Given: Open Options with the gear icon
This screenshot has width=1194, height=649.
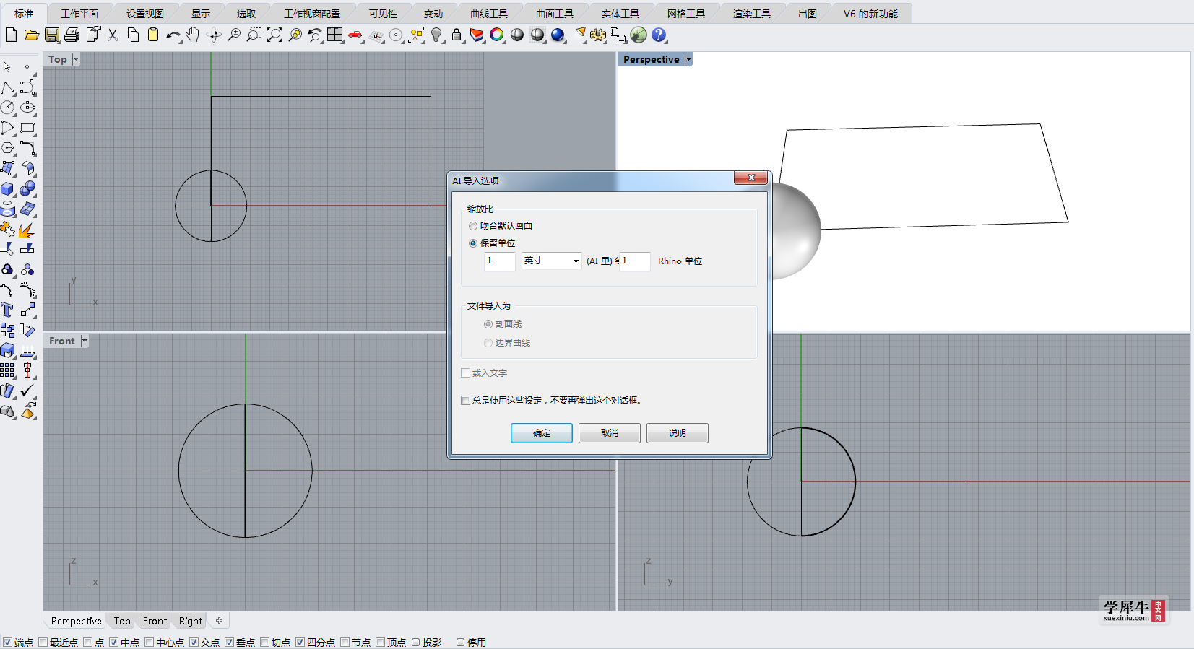Looking at the screenshot, I should (598, 35).
